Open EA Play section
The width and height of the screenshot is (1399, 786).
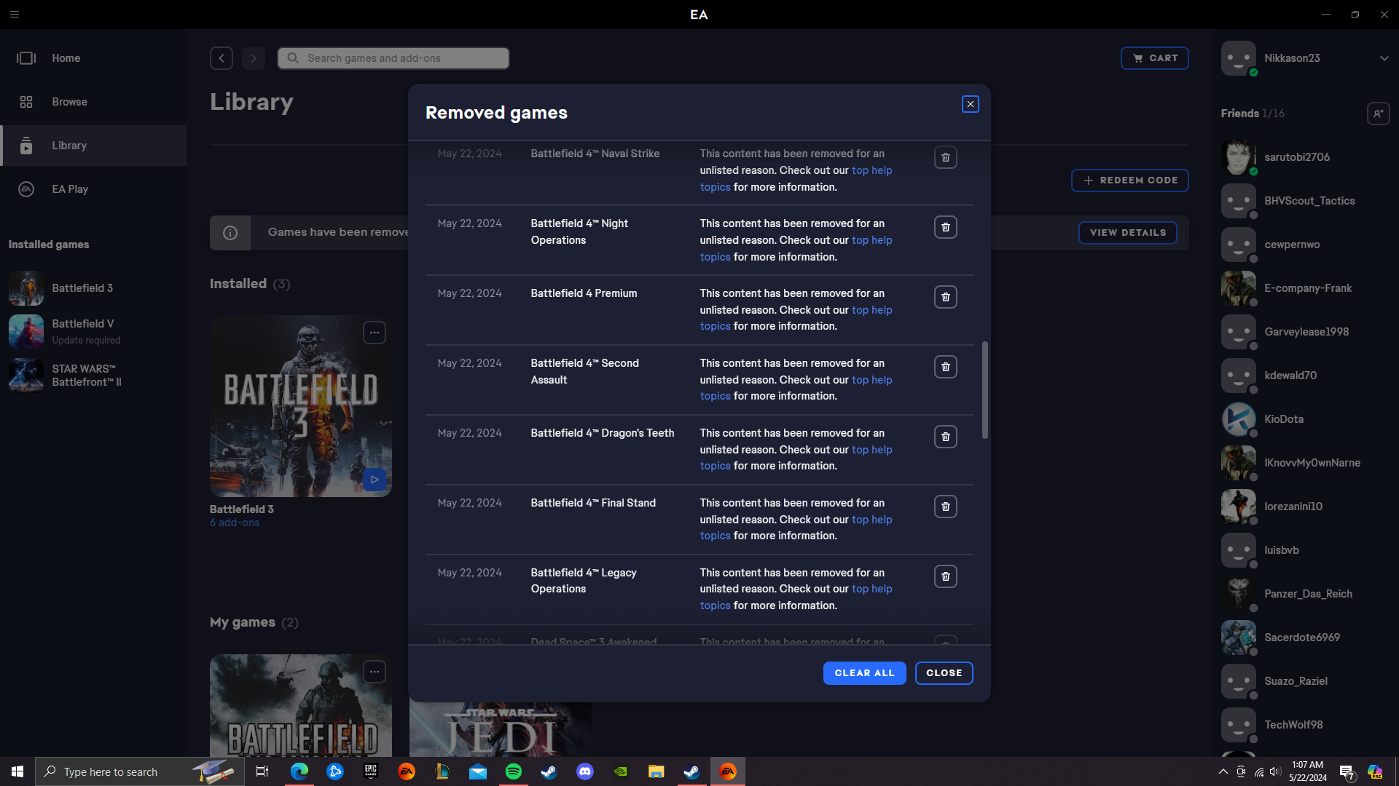[93, 189]
